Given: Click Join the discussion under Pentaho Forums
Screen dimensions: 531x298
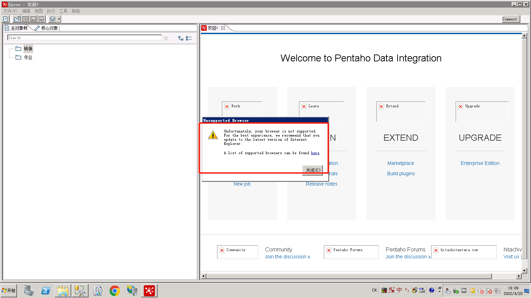Looking at the screenshot, I should coord(408,257).
